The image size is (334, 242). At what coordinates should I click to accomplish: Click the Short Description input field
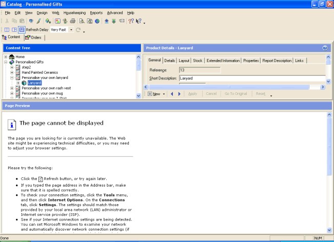251,78
